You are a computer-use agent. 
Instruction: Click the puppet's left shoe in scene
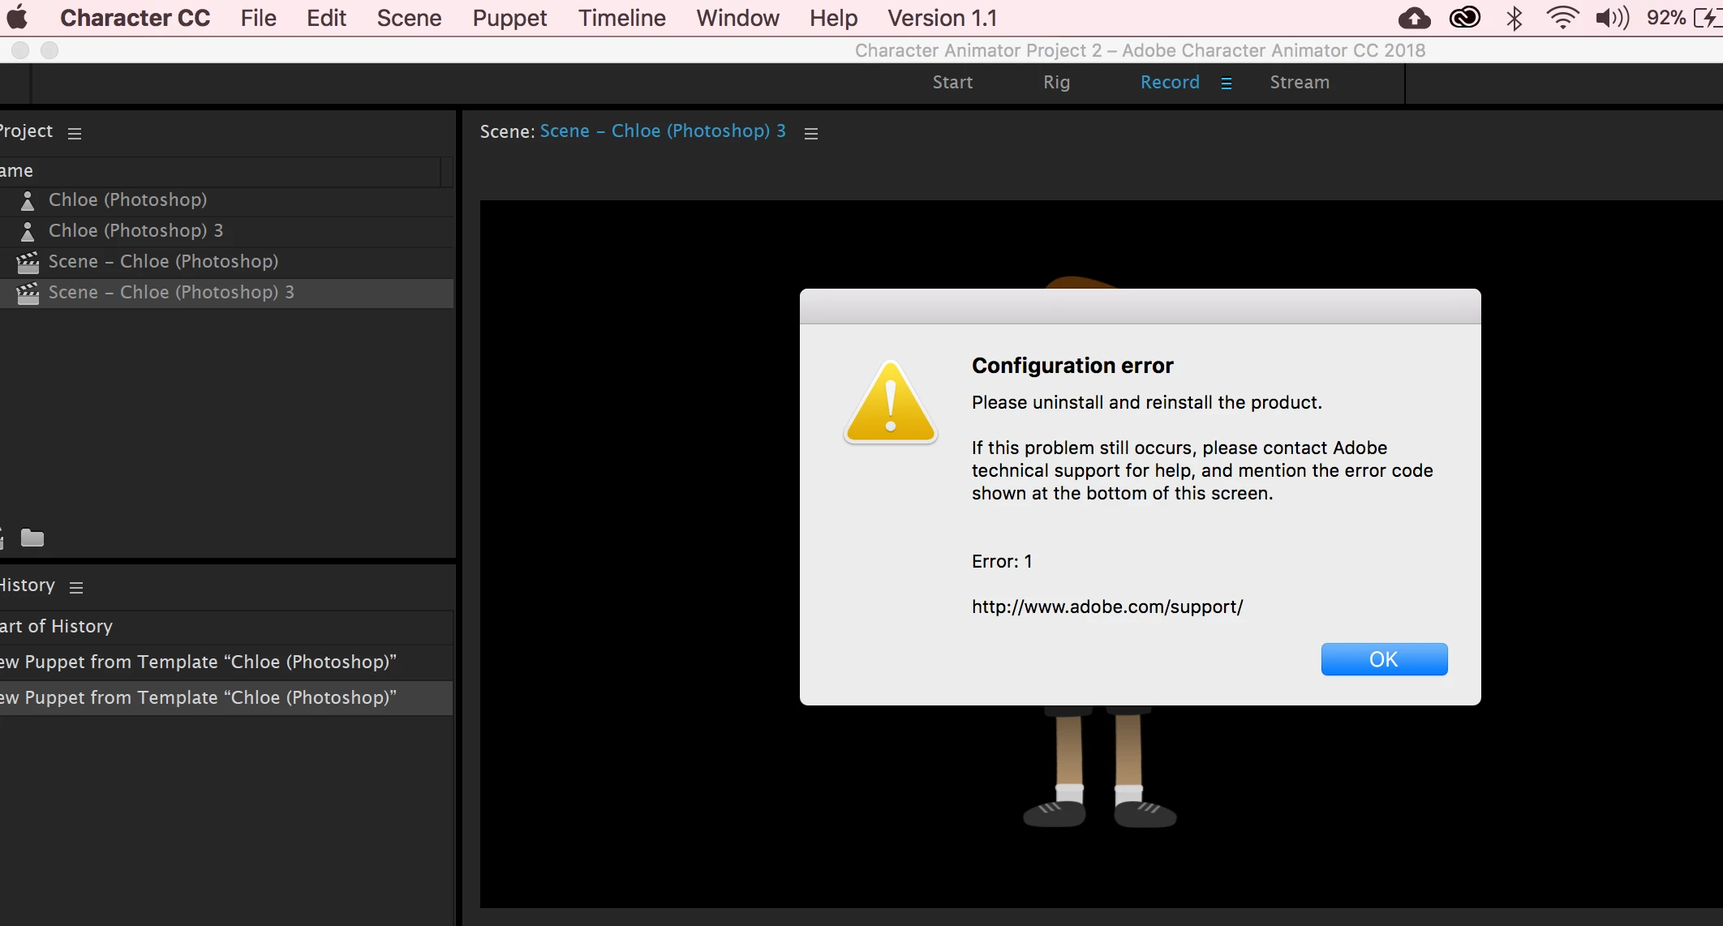click(x=1055, y=813)
